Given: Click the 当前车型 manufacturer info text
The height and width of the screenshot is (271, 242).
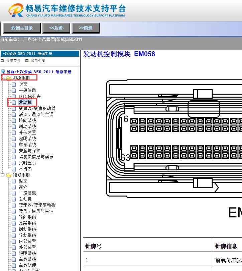Looking at the screenshot, I should [41, 39].
